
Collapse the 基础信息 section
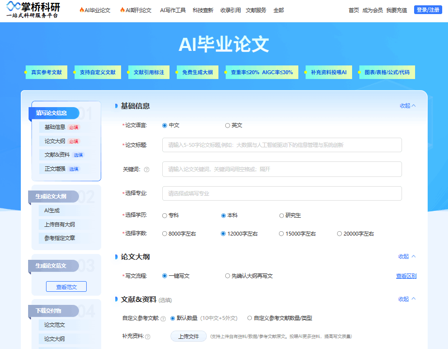point(408,106)
